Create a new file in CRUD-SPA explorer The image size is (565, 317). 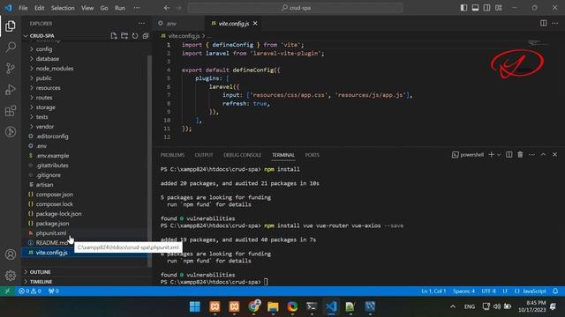pos(114,36)
